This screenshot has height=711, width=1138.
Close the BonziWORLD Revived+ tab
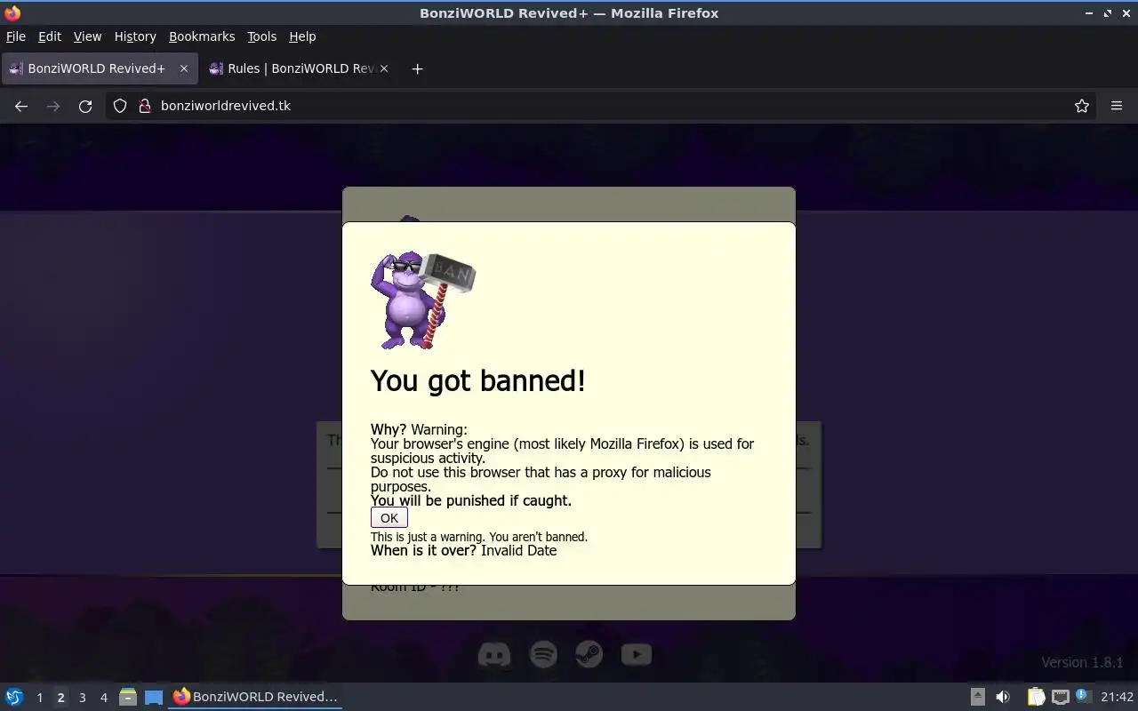pyautogui.click(x=184, y=68)
